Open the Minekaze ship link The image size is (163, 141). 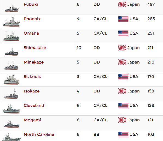point(34,62)
